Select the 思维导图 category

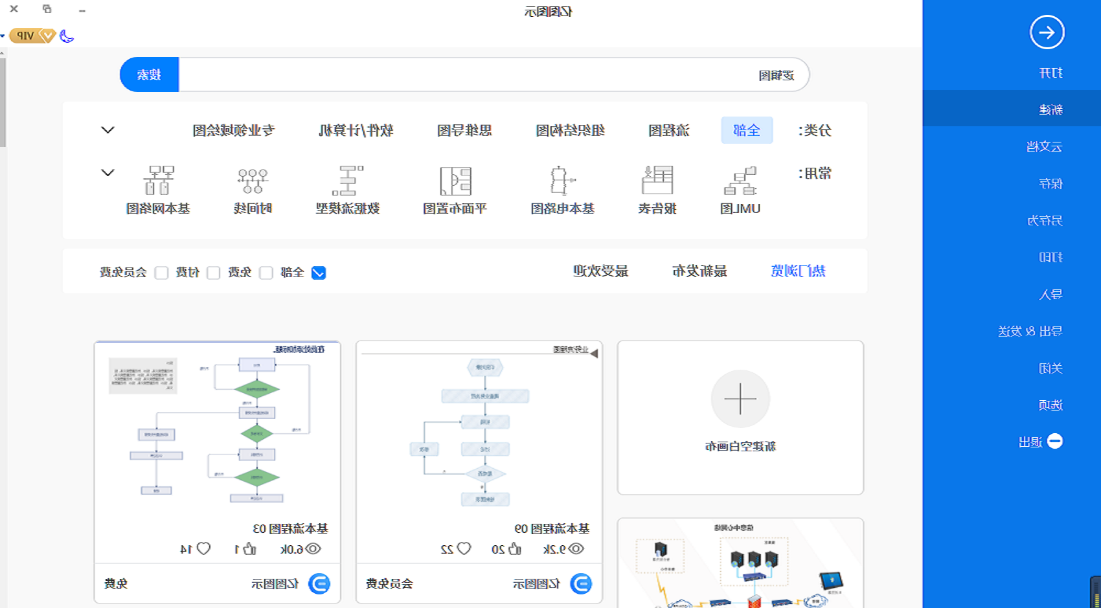(464, 130)
